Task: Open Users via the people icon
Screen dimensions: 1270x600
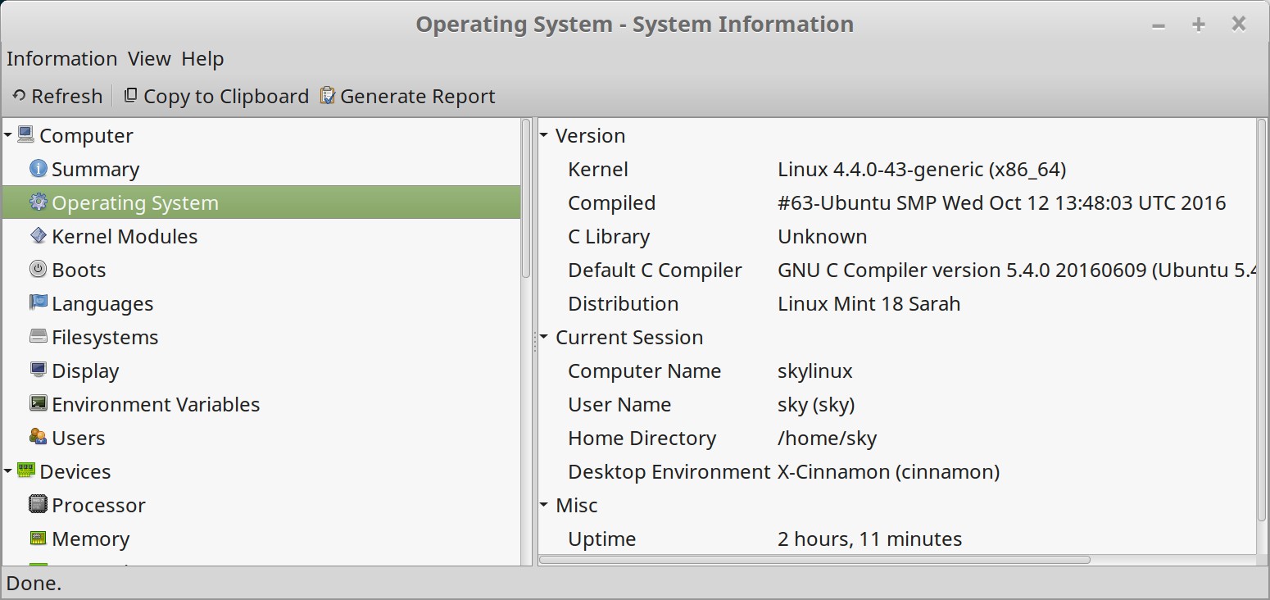Action: coord(38,438)
